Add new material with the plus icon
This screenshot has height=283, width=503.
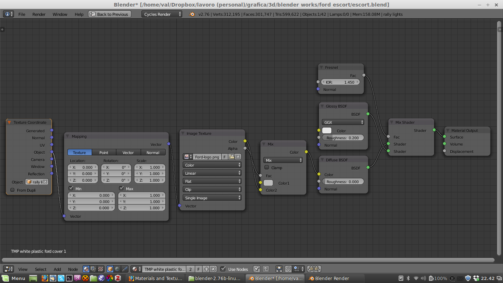207,269
